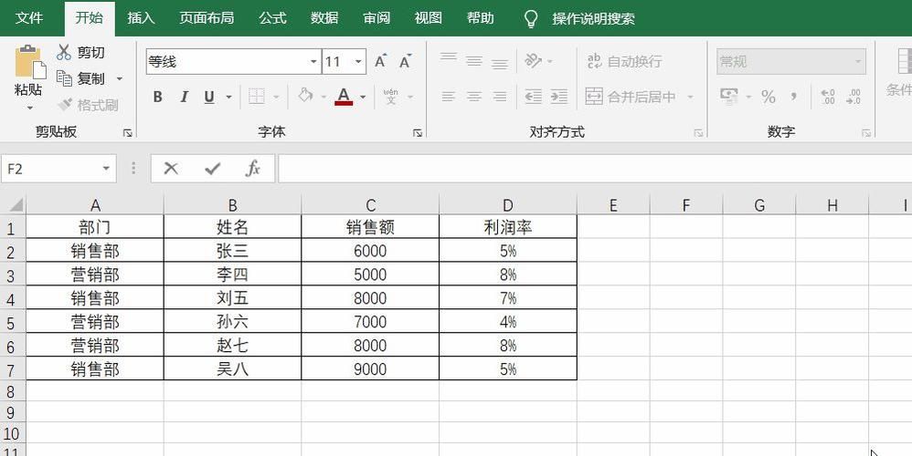Switch to Insert (插入) tab

click(141, 18)
